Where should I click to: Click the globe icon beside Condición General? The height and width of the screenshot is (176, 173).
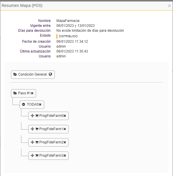pyautogui.click(x=50, y=74)
